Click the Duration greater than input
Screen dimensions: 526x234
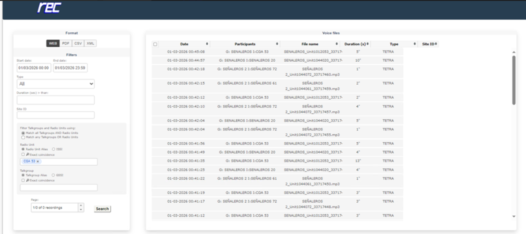(56, 100)
